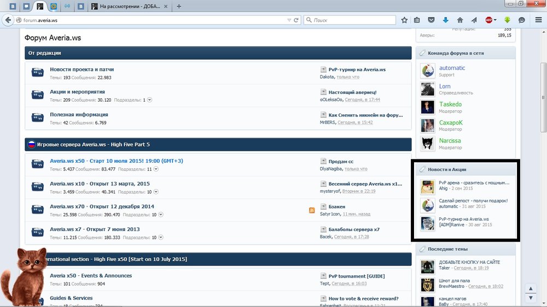Open the Firefox downloads arrow icon

tap(445, 20)
